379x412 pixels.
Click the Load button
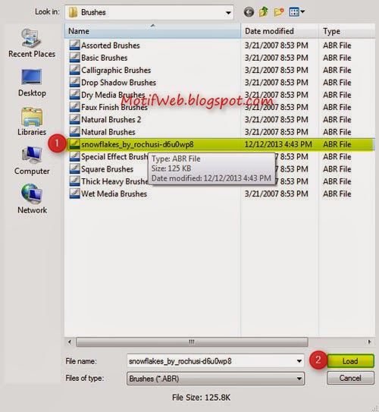[x=350, y=361]
